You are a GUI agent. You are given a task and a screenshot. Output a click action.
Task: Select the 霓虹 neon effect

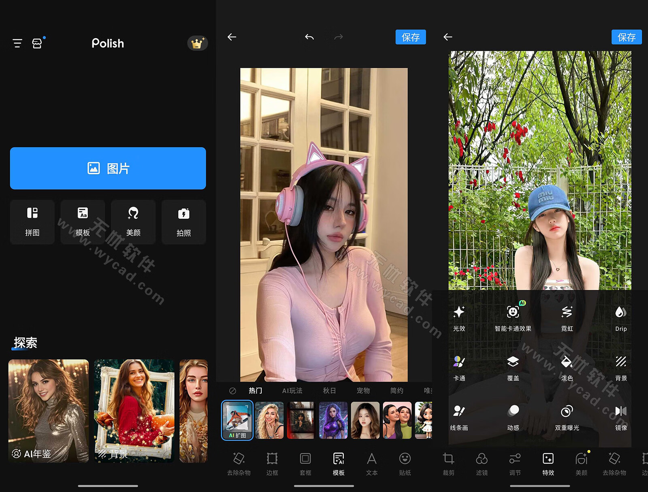click(567, 318)
